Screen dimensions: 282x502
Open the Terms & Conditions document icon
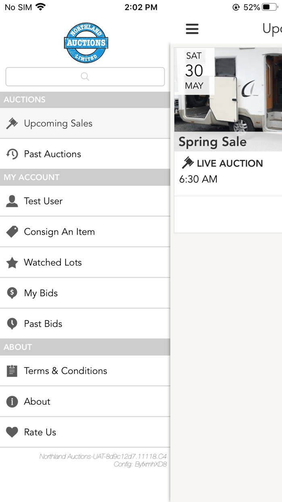(x=12, y=370)
